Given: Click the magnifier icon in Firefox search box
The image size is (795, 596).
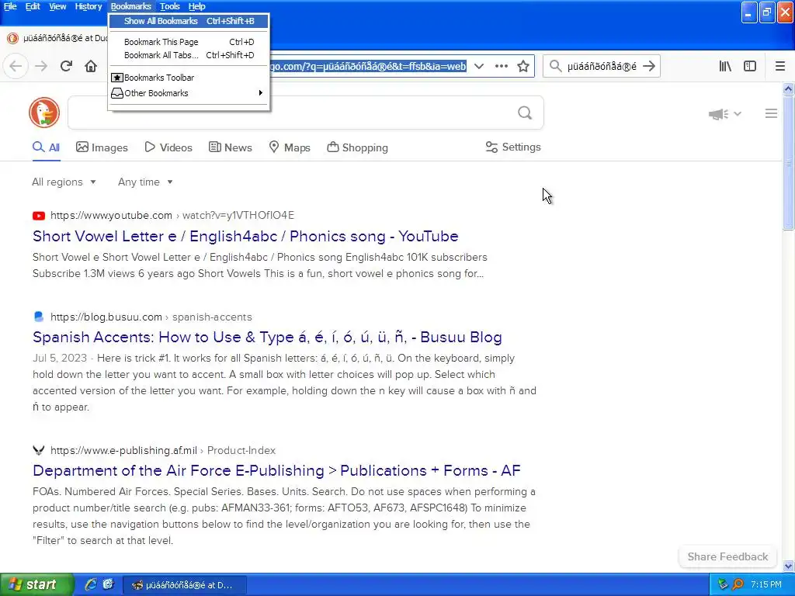Looking at the screenshot, I should pyautogui.click(x=556, y=66).
